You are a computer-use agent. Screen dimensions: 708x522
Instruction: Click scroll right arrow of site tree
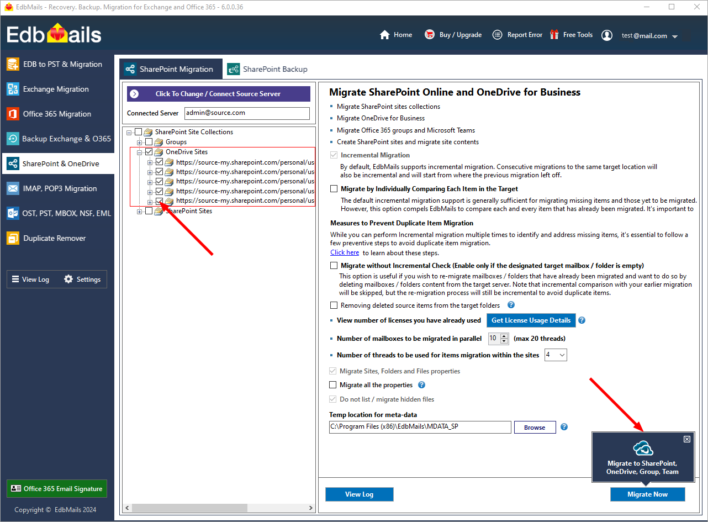pos(312,508)
